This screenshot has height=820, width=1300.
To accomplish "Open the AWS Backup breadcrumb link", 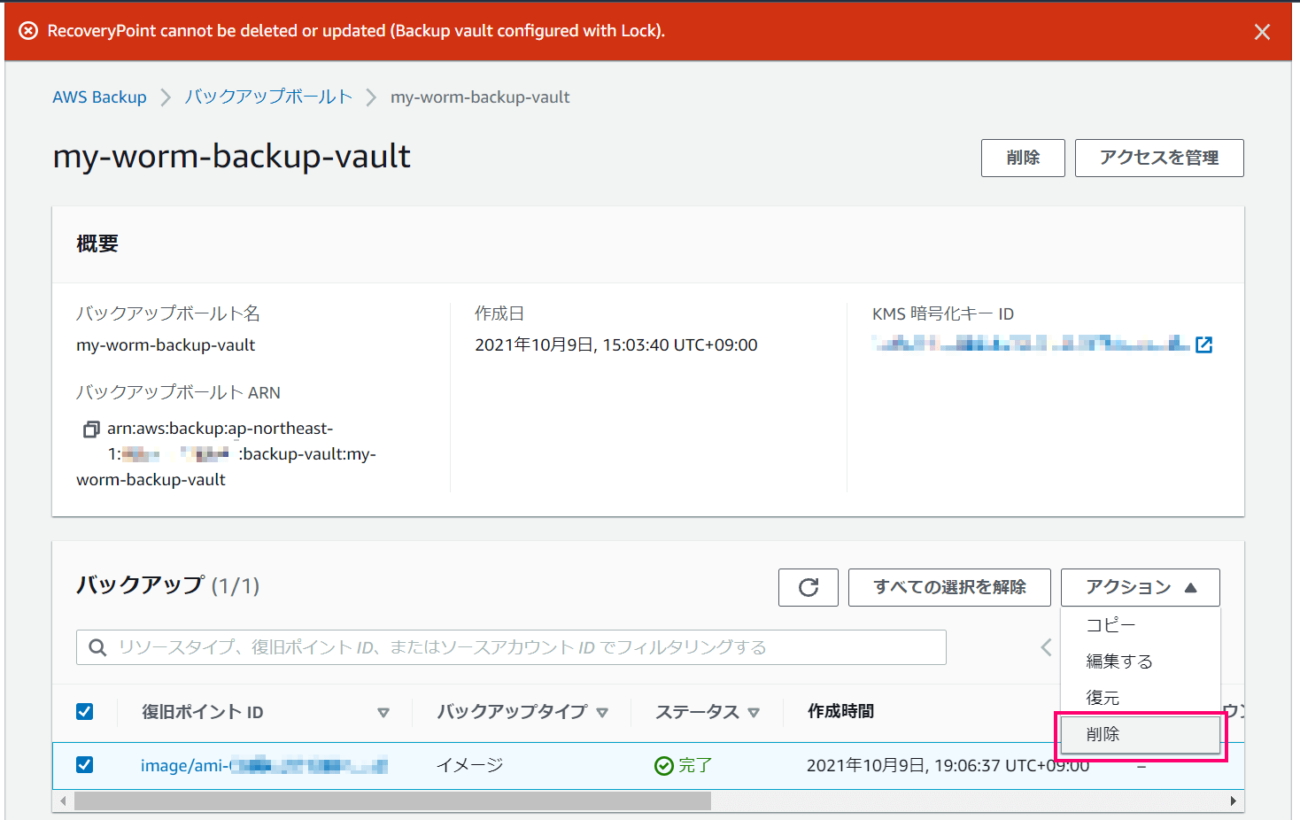I will [99, 97].
